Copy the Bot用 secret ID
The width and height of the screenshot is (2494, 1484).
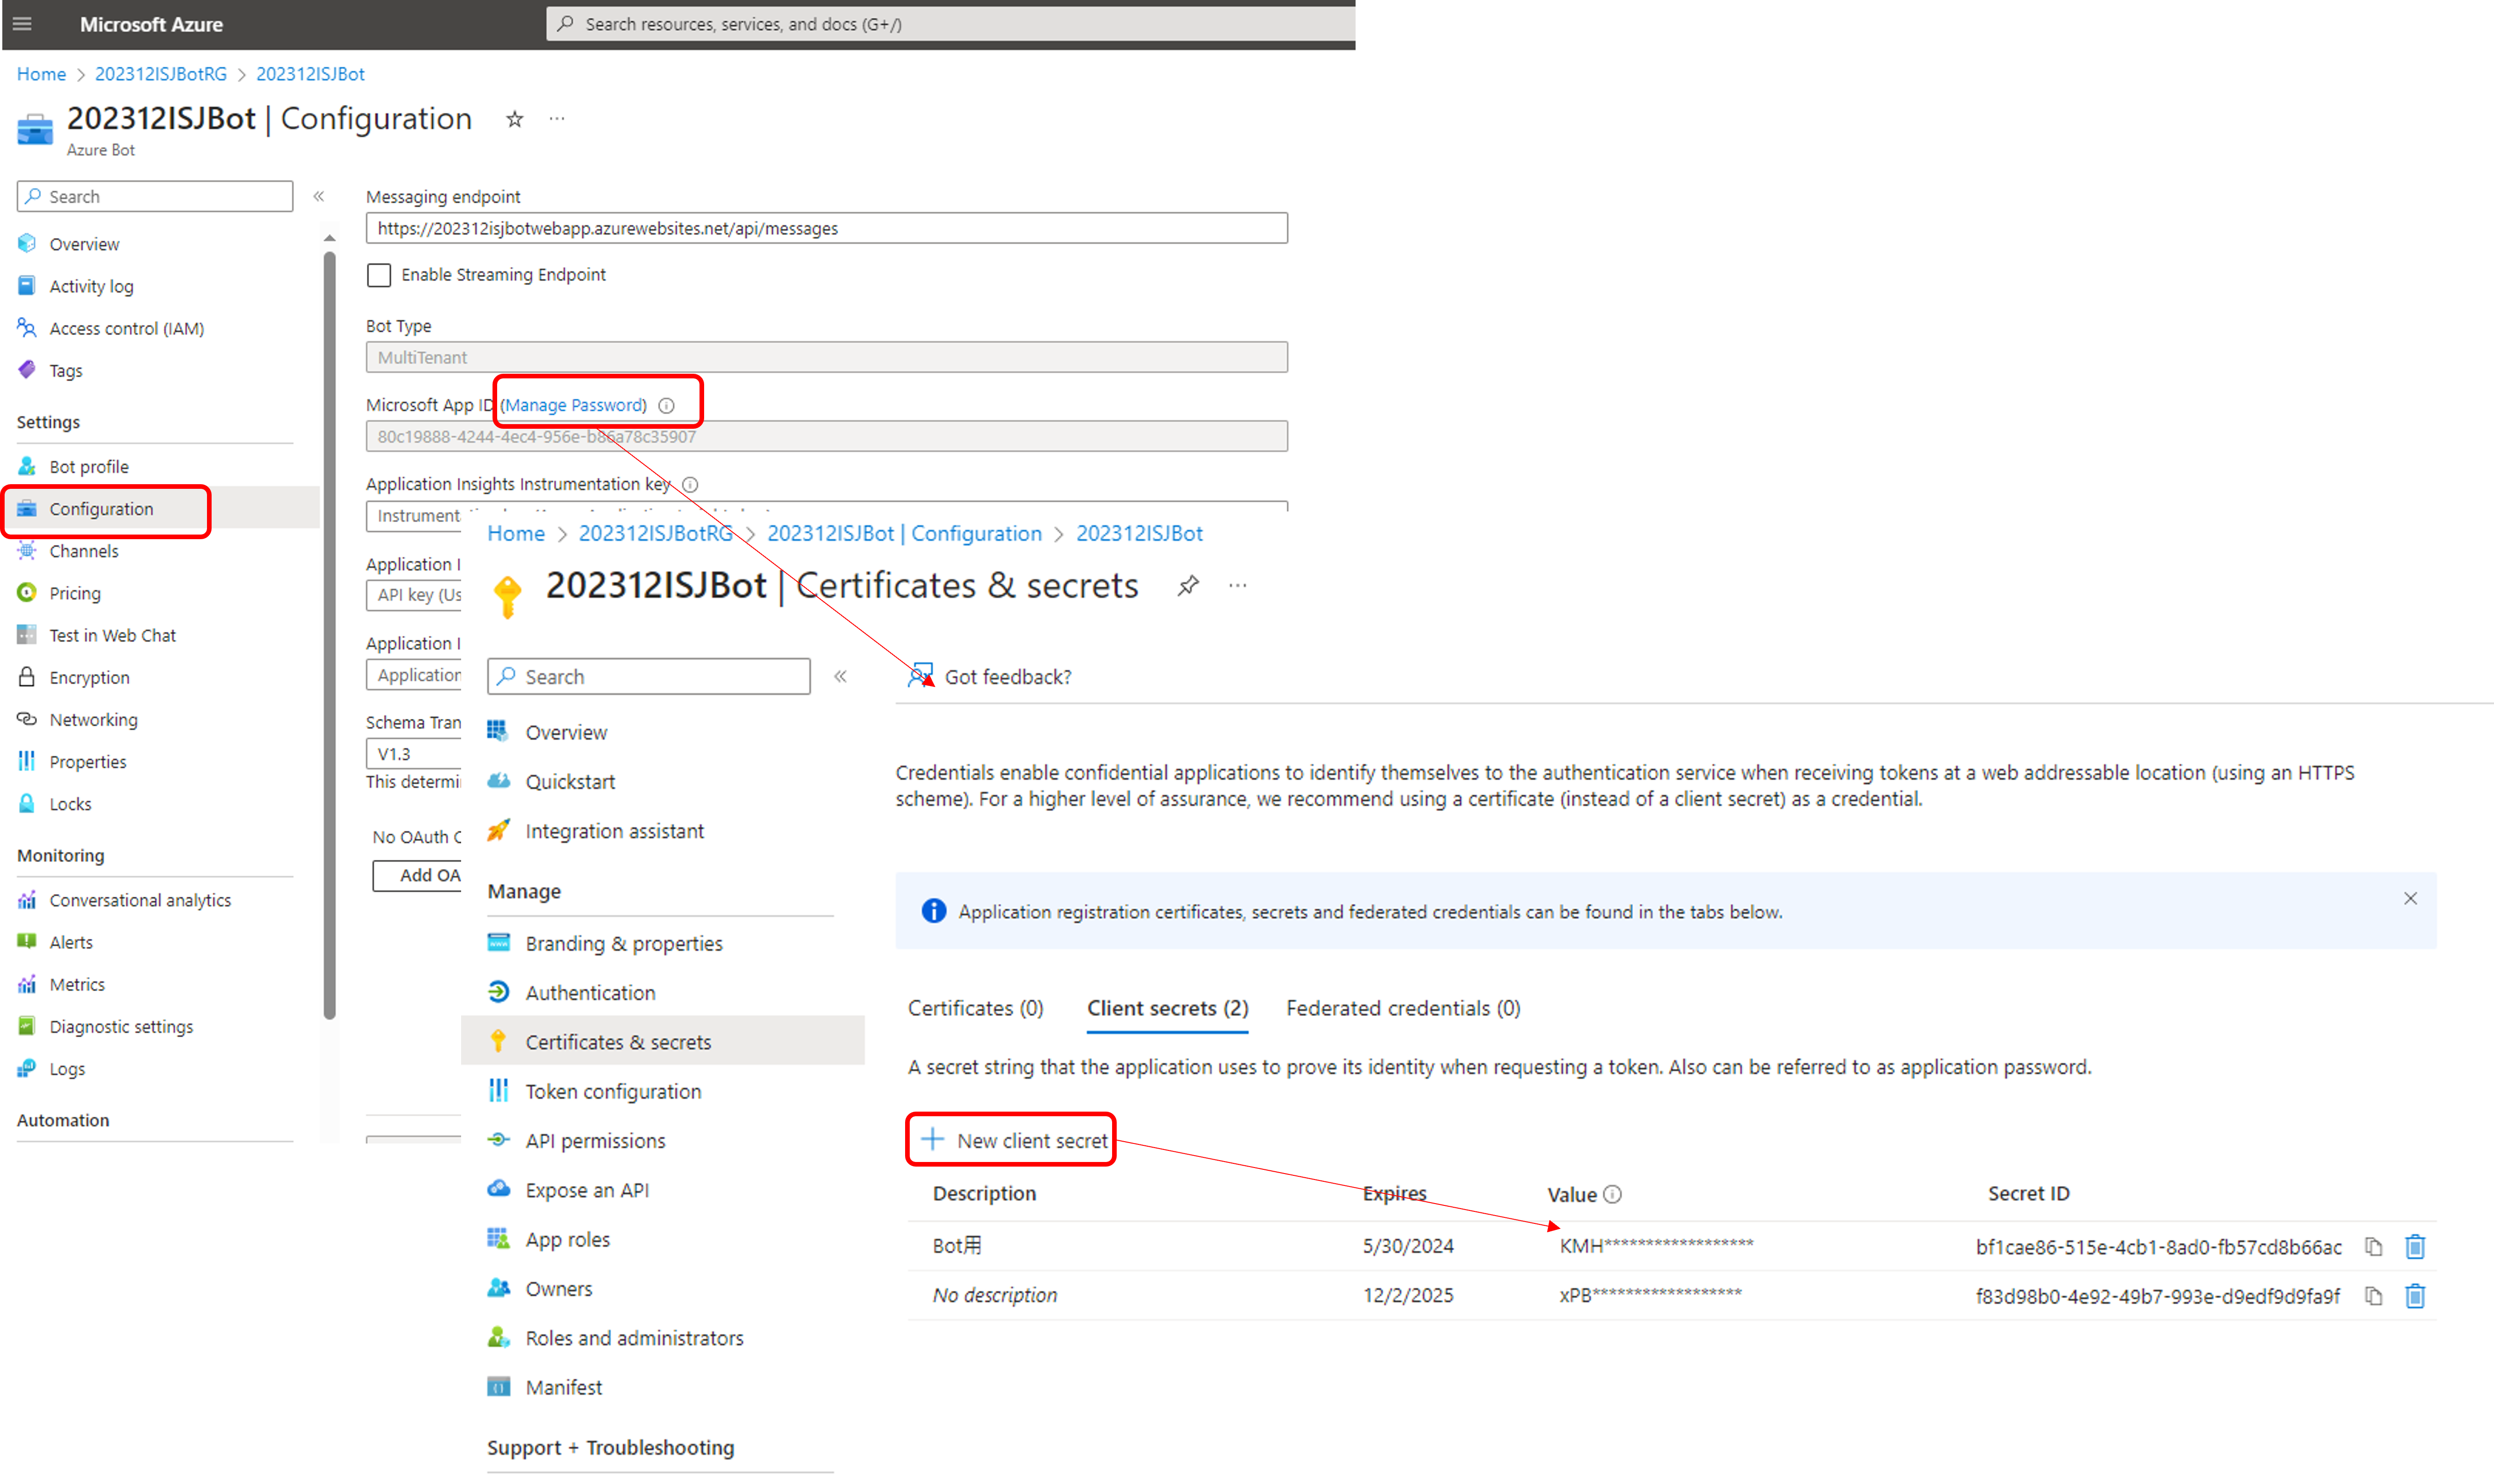[2373, 1246]
